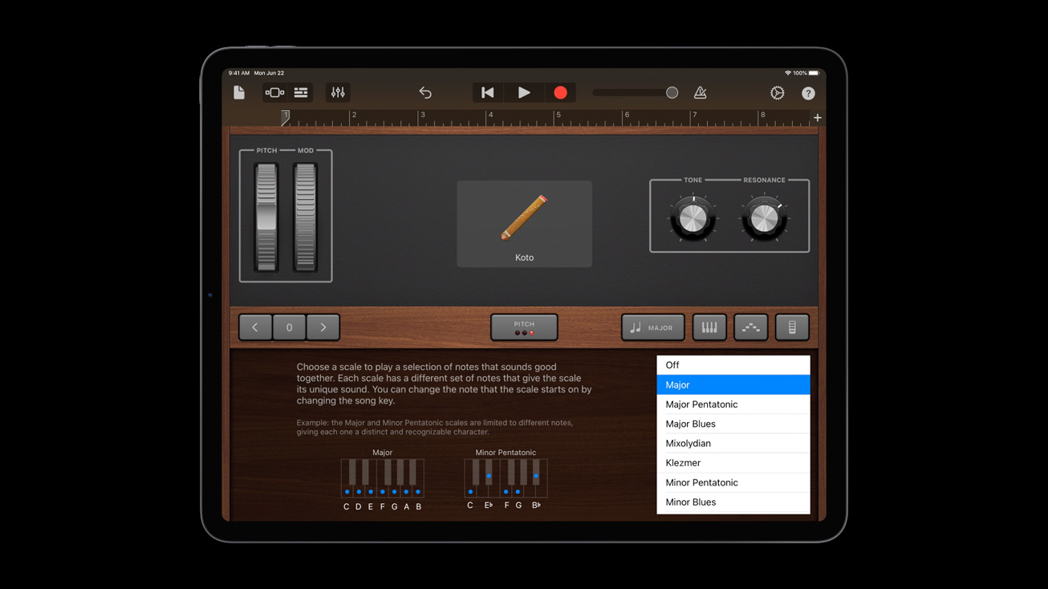
Task: Open the arpeggiator button
Action: [750, 327]
